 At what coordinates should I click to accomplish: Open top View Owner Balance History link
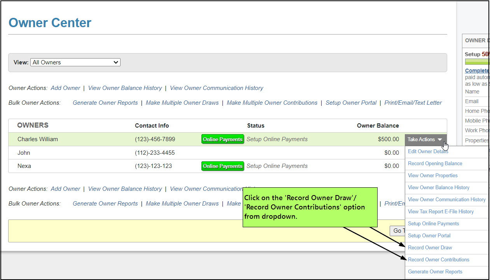tap(125, 88)
